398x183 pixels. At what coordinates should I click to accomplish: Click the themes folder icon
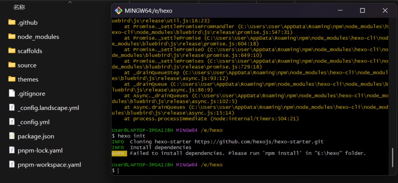pos(12,79)
